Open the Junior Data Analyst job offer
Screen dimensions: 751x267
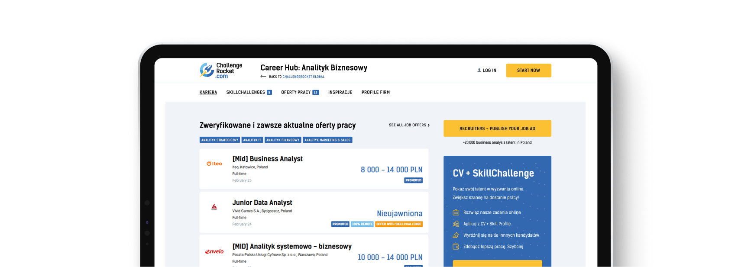click(x=262, y=203)
